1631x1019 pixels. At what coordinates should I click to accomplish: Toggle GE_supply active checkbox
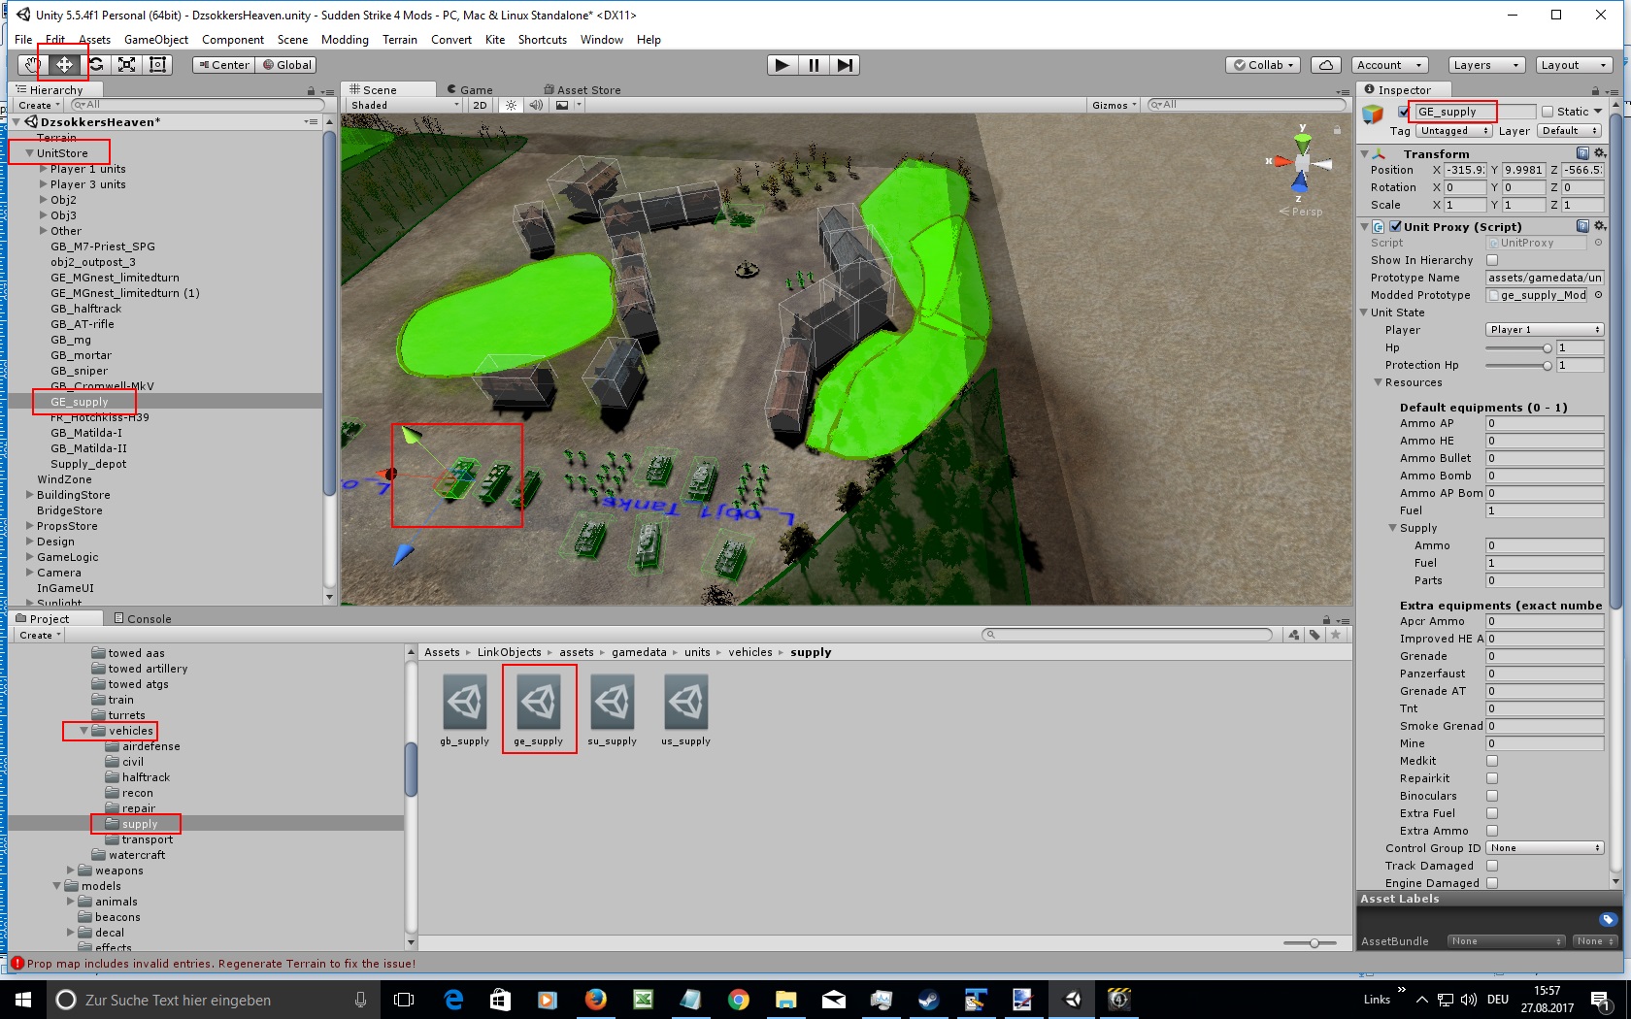pos(1404,112)
